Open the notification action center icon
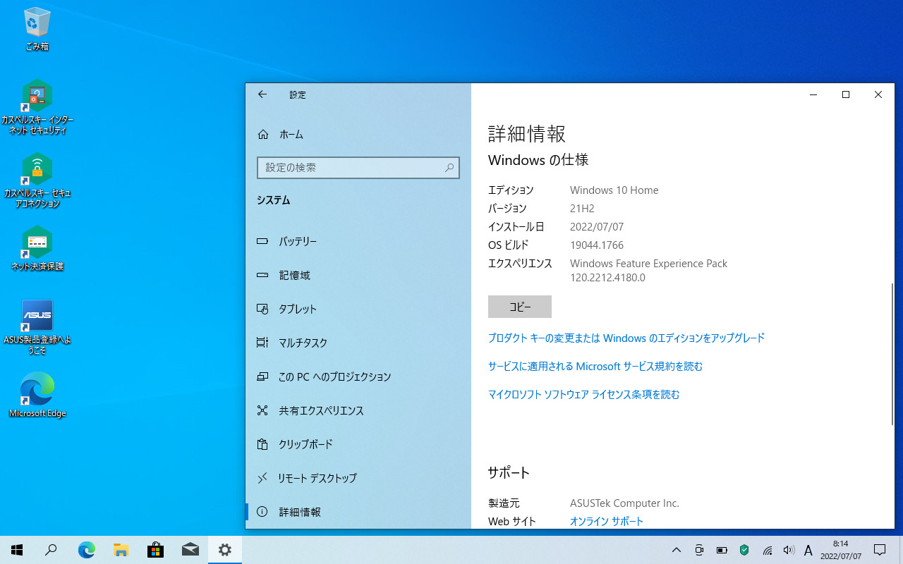 880,550
